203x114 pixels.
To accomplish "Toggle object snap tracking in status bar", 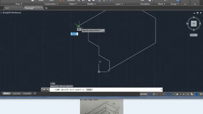I will pyautogui.click(x=166, y=94).
